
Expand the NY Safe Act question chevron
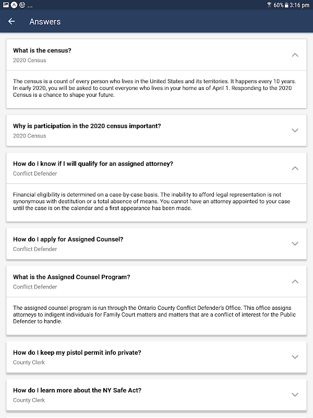(x=295, y=394)
